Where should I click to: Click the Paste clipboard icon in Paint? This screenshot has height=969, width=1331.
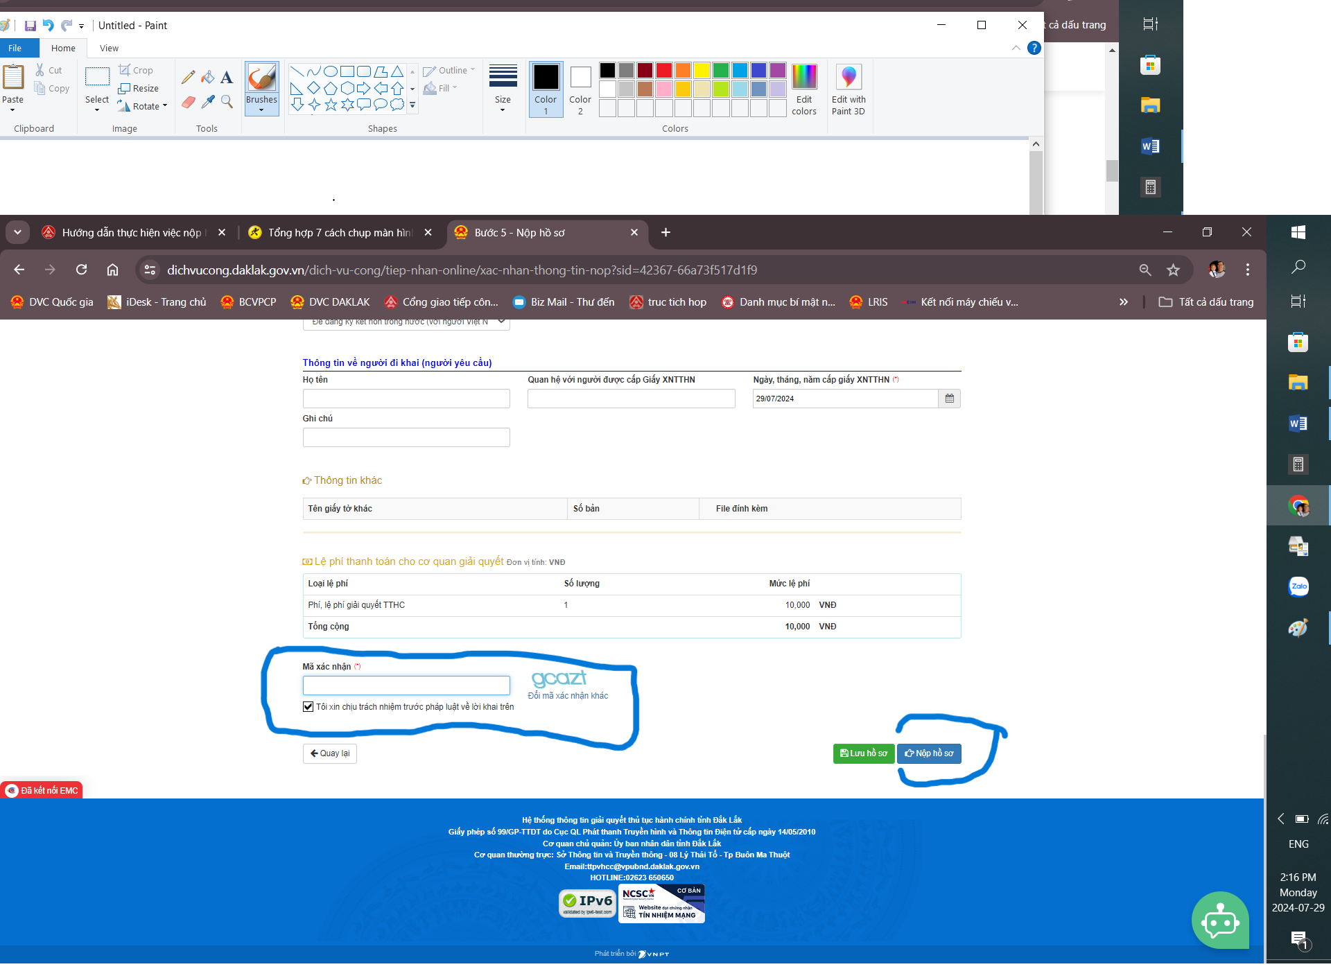tap(13, 77)
